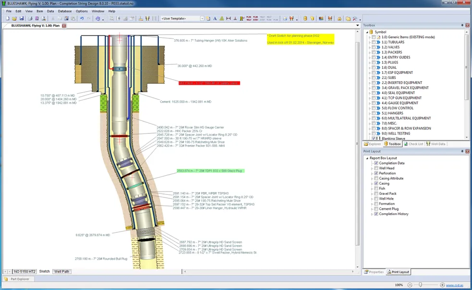Uncheck the Completion History checkbox
Image resolution: width=472 pixels, height=290 pixels.
376,214
